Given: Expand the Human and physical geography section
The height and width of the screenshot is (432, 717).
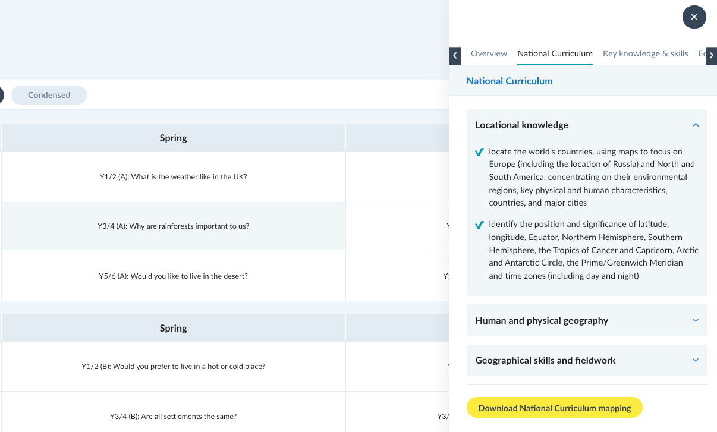Looking at the screenshot, I should click(x=587, y=320).
